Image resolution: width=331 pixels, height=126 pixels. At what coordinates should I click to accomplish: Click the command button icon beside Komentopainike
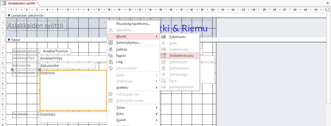pos(164,87)
